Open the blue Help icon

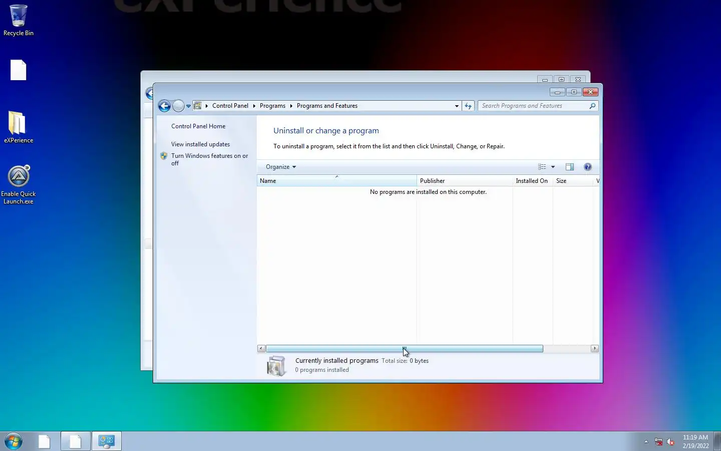tap(588, 167)
